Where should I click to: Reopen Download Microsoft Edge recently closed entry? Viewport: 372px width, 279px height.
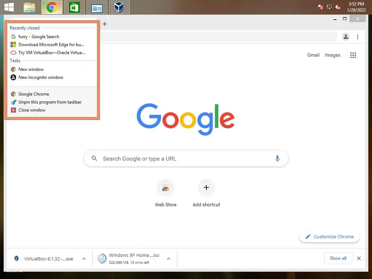click(52, 45)
